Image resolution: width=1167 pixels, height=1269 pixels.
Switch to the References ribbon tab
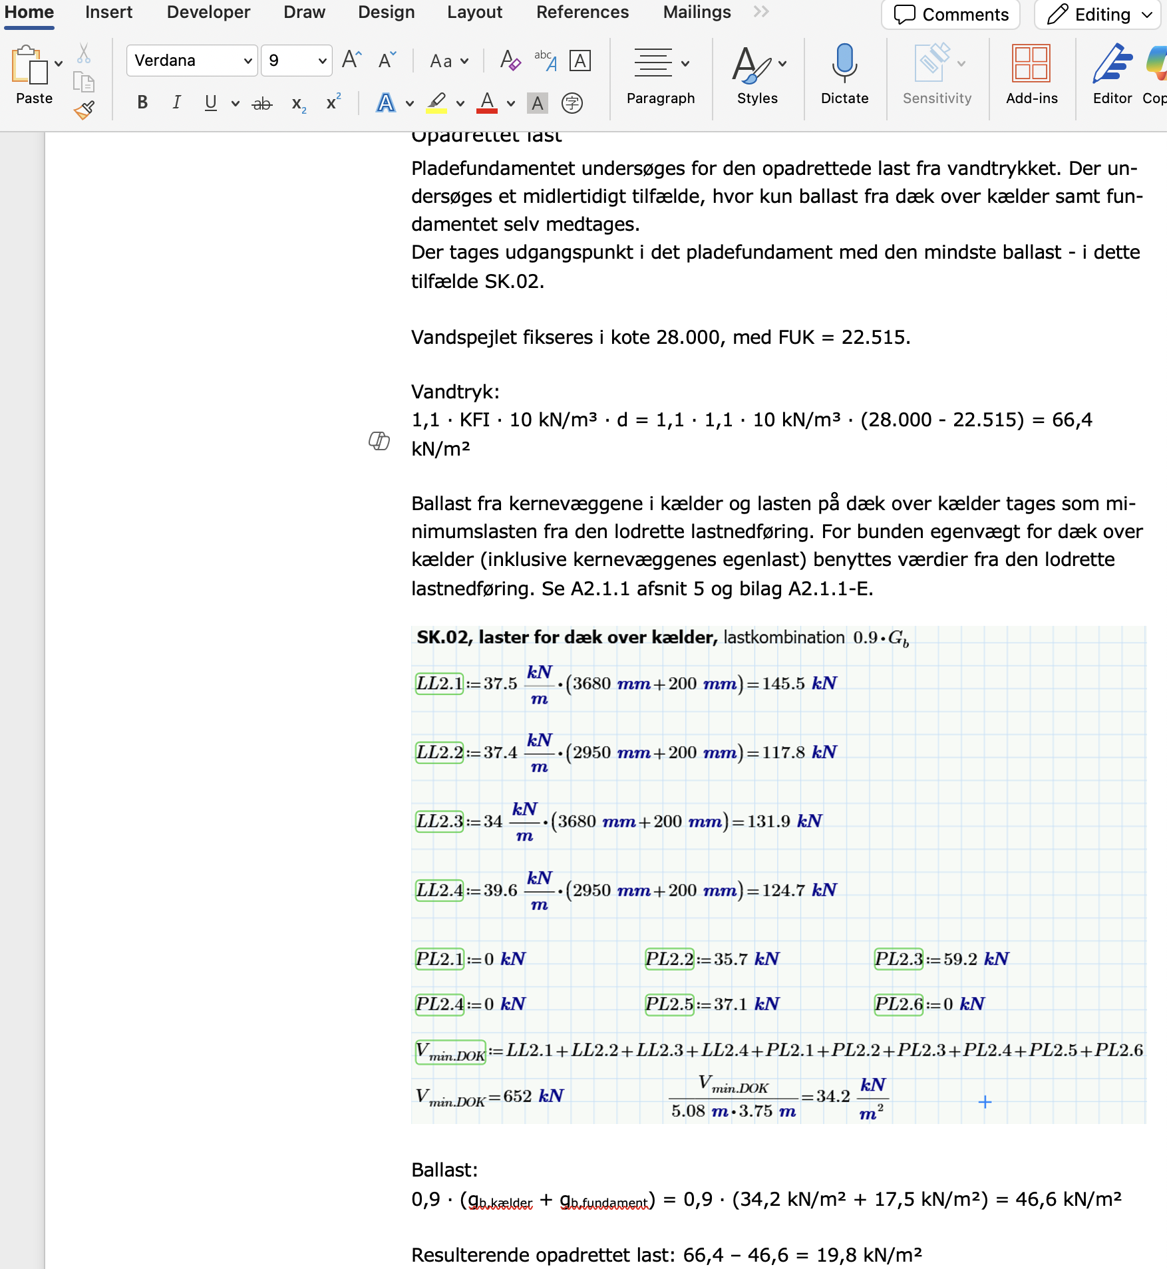tap(582, 12)
